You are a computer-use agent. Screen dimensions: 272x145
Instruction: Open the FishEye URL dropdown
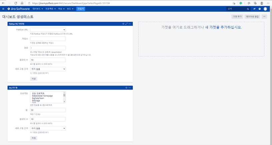(48, 30)
